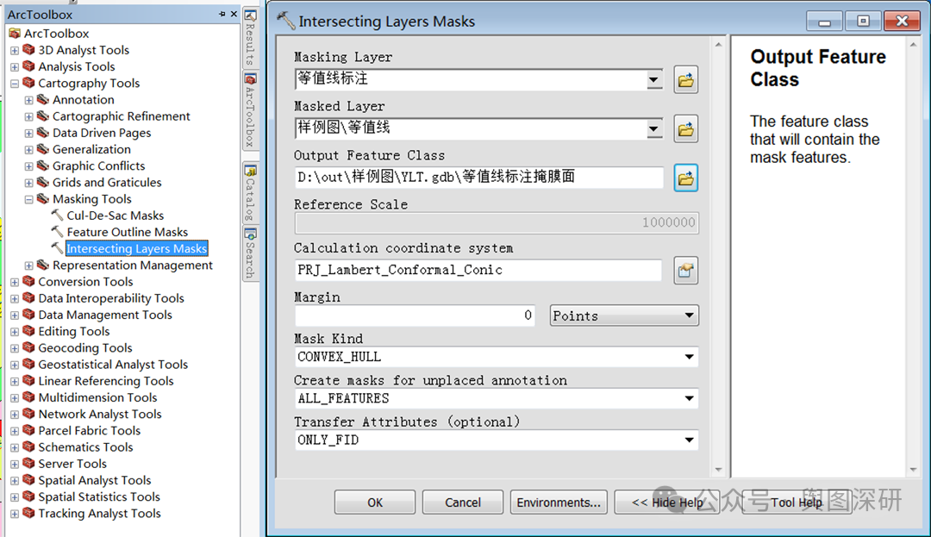This screenshot has width=931, height=537.
Task: Click the ArcToolbox side tab icon
Action: (251, 79)
